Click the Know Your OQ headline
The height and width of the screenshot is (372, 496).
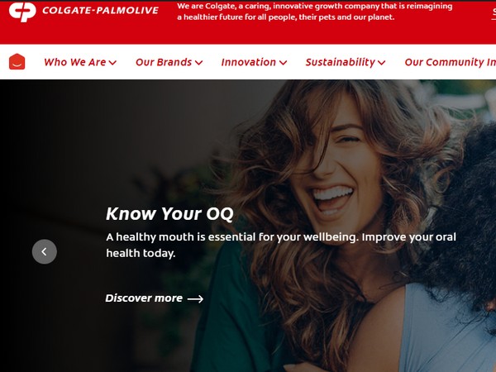tap(169, 214)
